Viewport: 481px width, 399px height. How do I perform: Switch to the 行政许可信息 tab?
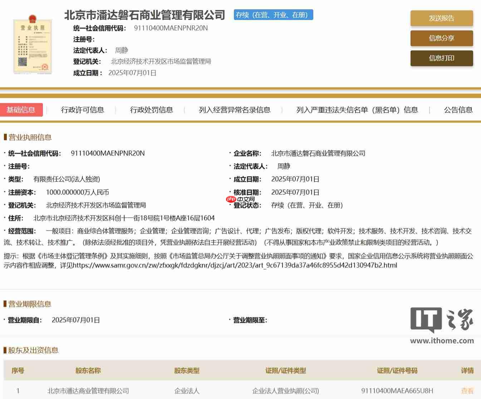(x=83, y=110)
